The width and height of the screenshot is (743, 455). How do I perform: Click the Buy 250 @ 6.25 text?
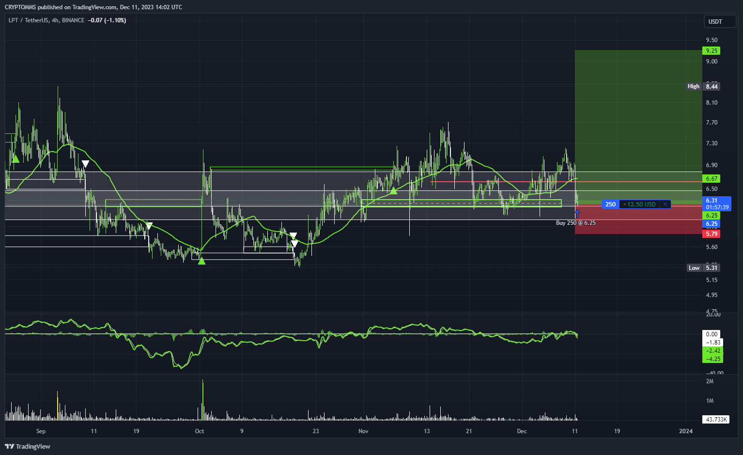pos(576,223)
